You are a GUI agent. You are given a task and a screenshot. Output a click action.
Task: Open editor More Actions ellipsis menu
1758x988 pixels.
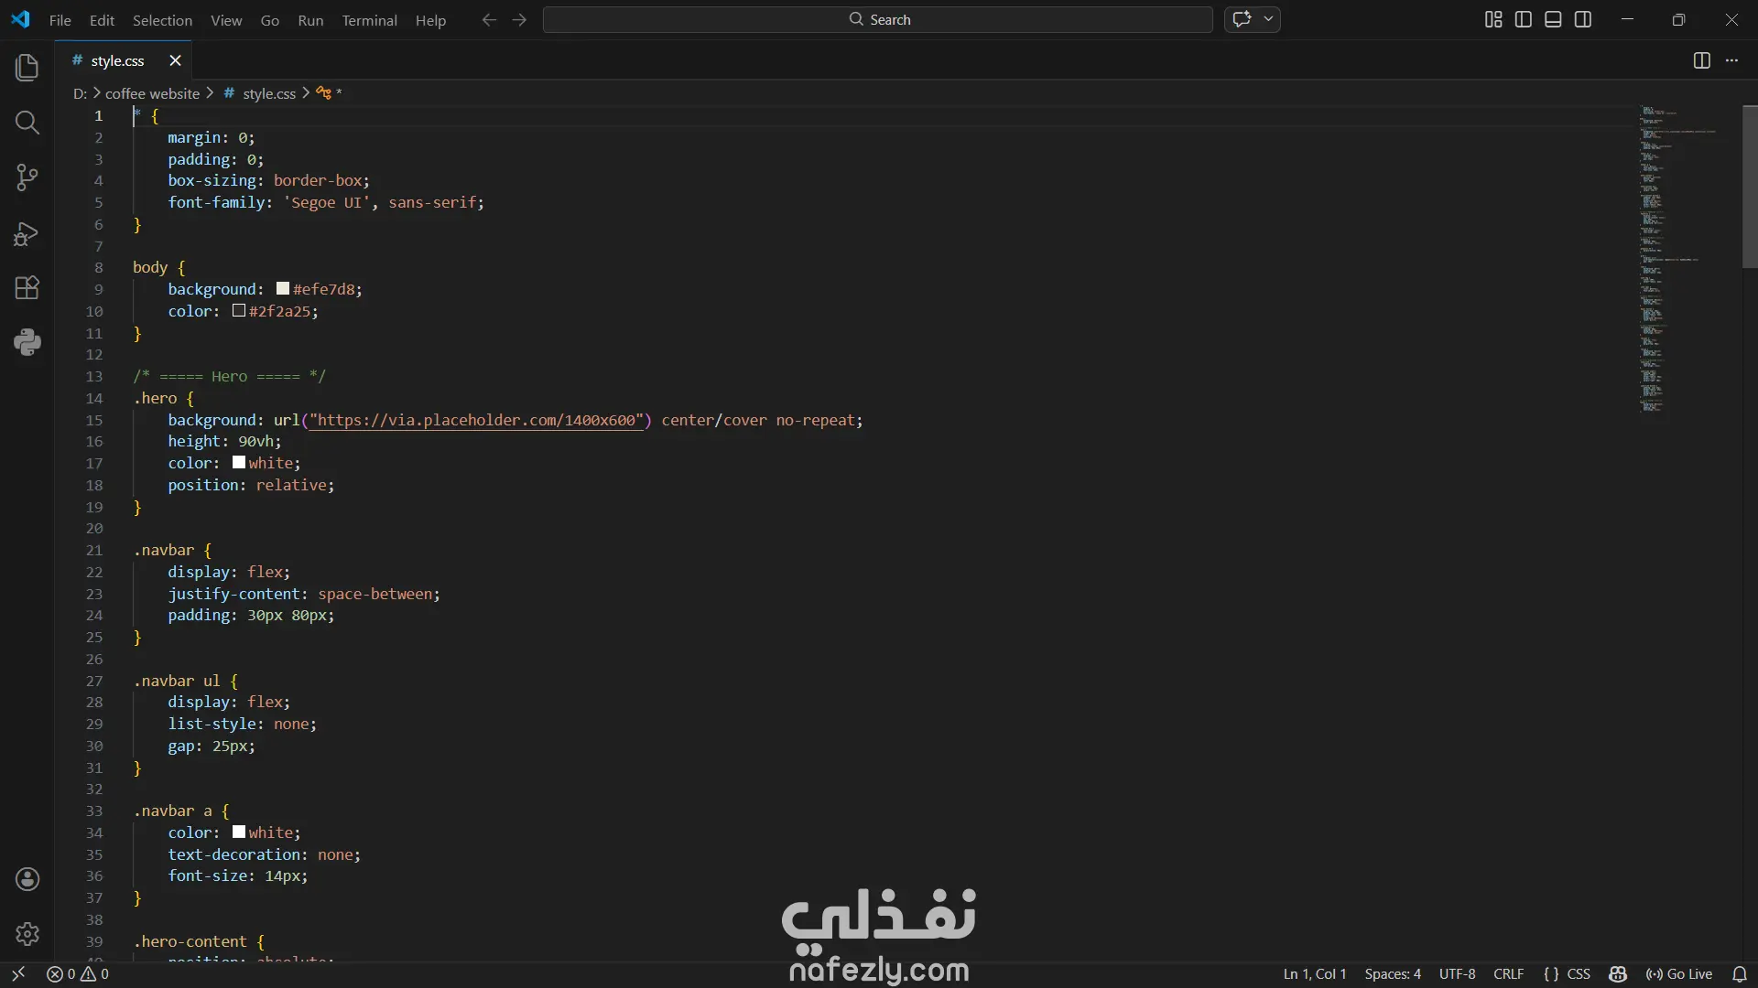[1731, 60]
